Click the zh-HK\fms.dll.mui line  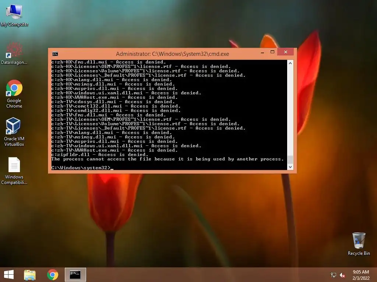click(x=109, y=62)
